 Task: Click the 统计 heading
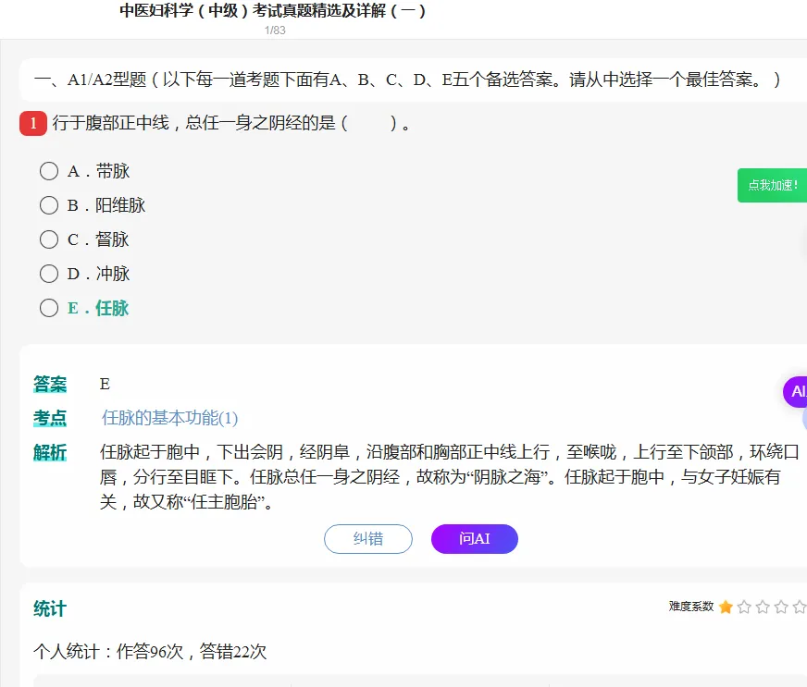coord(50,608)
